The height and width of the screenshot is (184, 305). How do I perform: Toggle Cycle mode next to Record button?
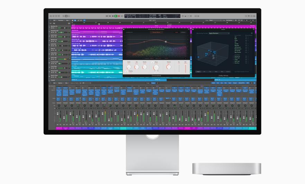pos(122,16)
